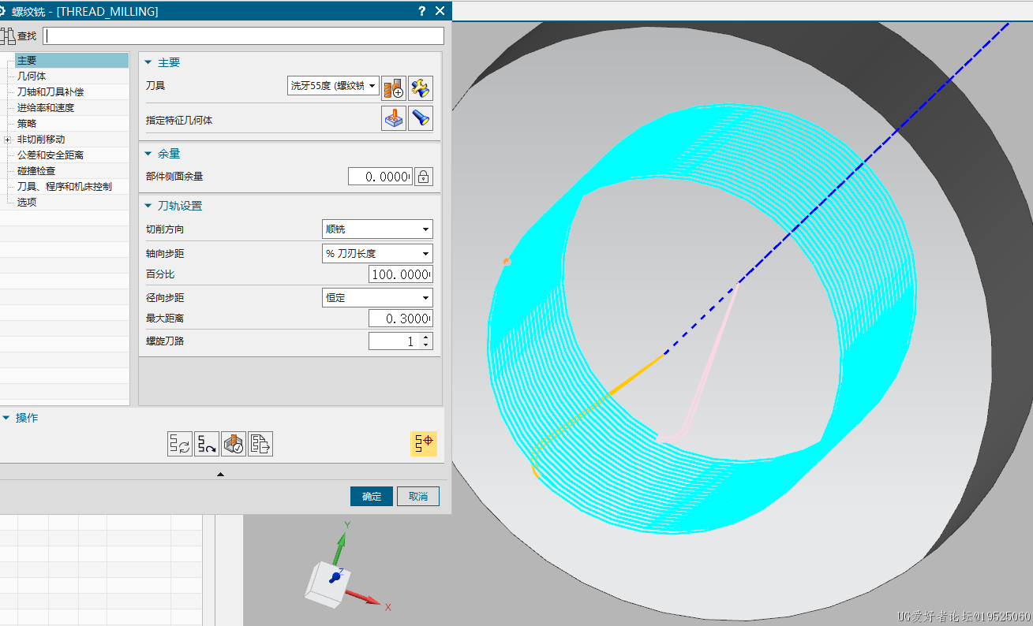Select 策略 in the navigation tree
Image resolution: width=1033 pixels, height=626 pixels.
pos(27,124)
